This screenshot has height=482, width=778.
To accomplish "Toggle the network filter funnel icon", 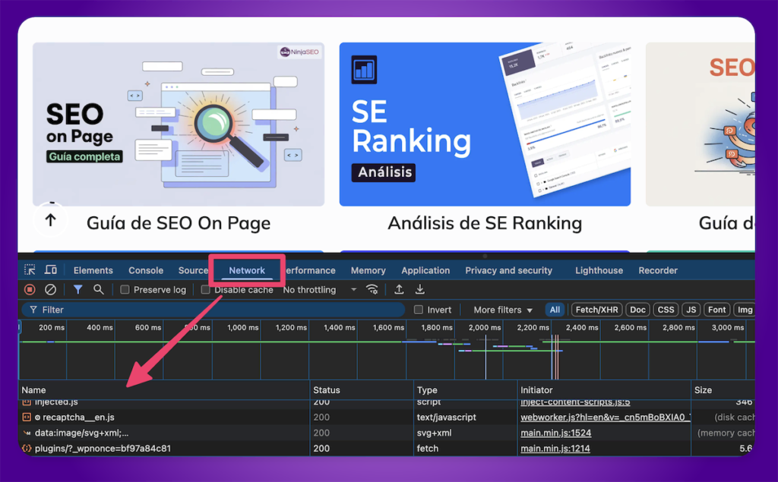I will coord(77,289).
